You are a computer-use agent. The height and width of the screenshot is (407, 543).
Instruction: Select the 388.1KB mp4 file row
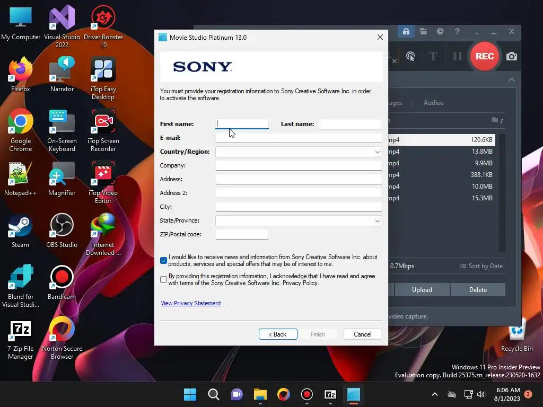coord(442,175)
